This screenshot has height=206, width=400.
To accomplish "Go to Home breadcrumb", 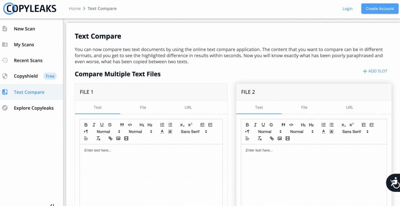I will click(75, 8).
